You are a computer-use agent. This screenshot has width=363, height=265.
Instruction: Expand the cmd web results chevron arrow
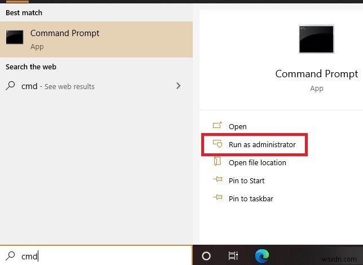(x=178, y=86)
